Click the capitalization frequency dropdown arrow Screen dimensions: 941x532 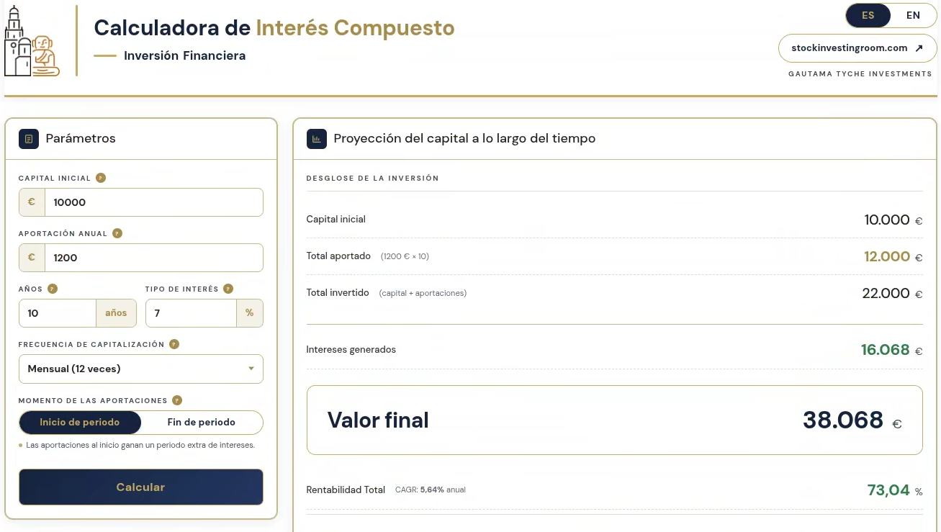pos(251,369)
